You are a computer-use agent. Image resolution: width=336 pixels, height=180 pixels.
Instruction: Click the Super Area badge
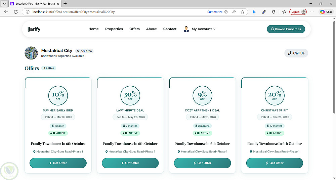coord(84,51)
